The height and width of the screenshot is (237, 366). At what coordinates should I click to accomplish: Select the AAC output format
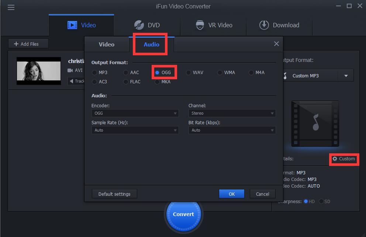(125, 73)
